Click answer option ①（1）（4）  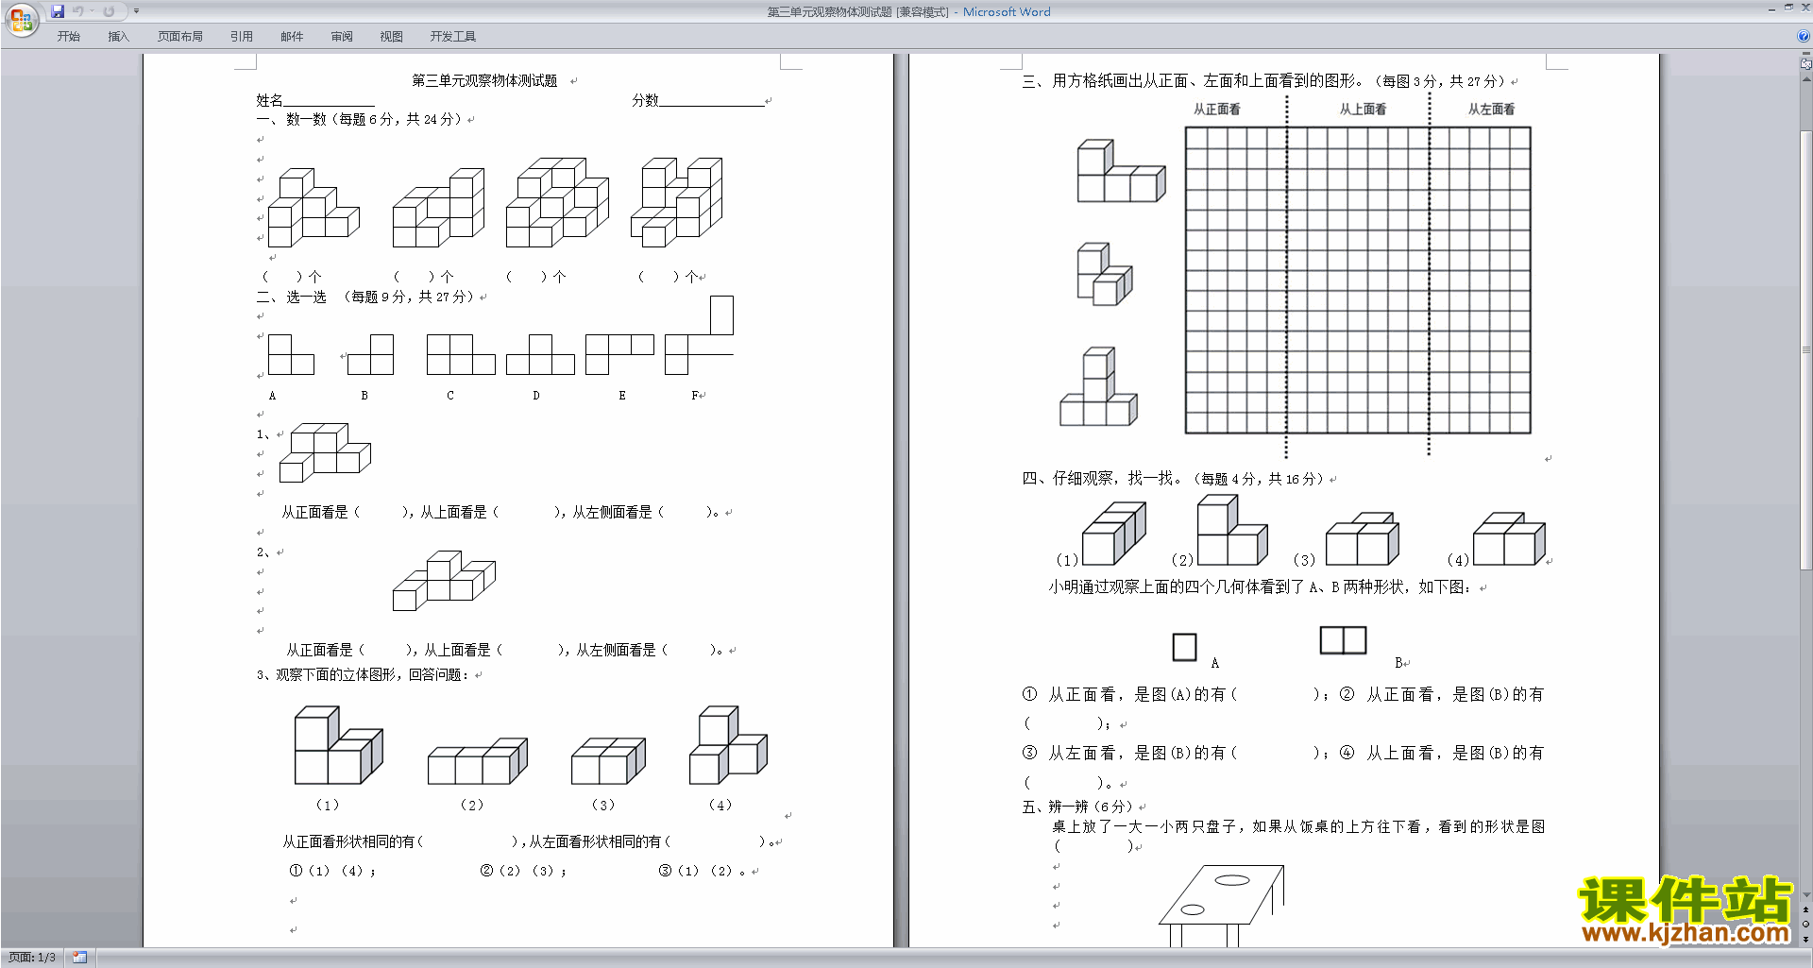tap(332, 871)
